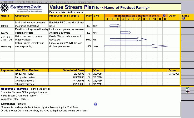This screenshot has width=194, height=118.
Task: Select scheduled date 12/28/2009 cell
Action: (x=67, y=84)
